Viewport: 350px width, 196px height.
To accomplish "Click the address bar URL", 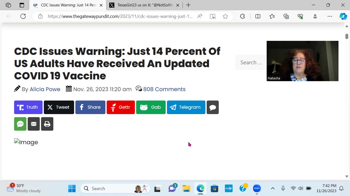I will [x=120, y=16].
